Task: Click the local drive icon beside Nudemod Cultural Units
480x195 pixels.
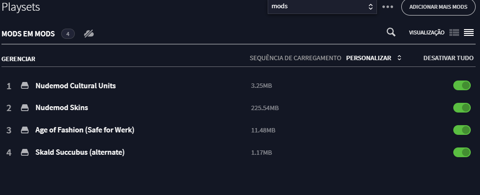Action: 25,85
